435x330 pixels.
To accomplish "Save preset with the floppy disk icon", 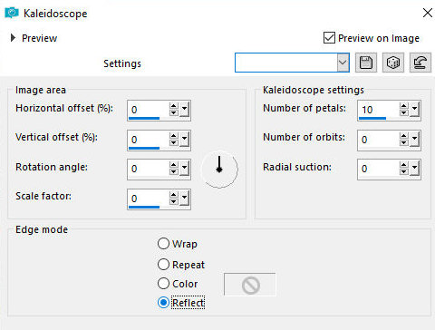I will [x=366, y=63].
